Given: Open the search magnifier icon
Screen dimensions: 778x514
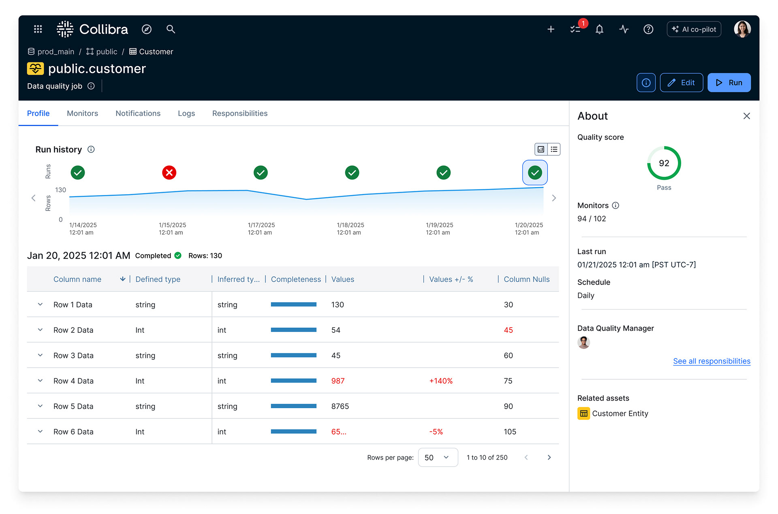Looking at the screenshot, I should click(171, 29).
